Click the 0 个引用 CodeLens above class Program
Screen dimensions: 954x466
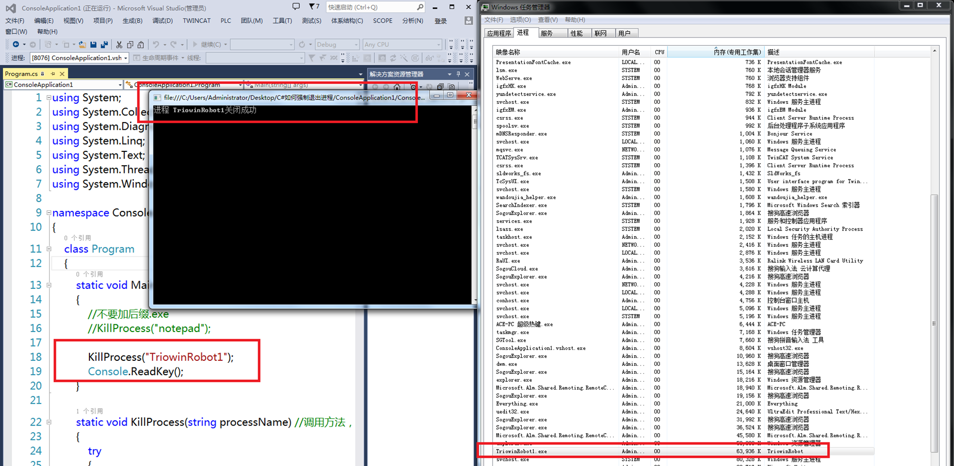pyautogui.click(x=78, y=238)
